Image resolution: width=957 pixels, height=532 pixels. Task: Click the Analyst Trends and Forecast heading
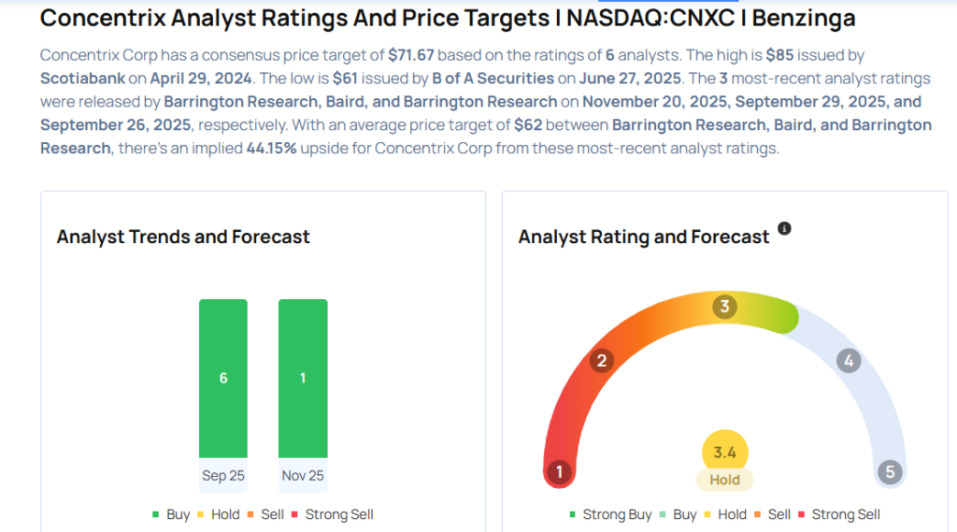point(183,237)
